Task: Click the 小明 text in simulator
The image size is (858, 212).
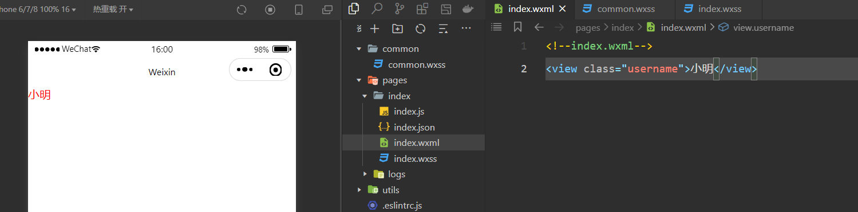Action: coord(39,95)
